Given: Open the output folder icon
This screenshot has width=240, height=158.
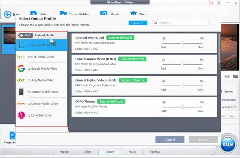Looking at the screenshot, I should (x=236, y=76).
